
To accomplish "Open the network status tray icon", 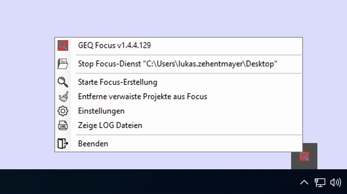I will 320,183.
